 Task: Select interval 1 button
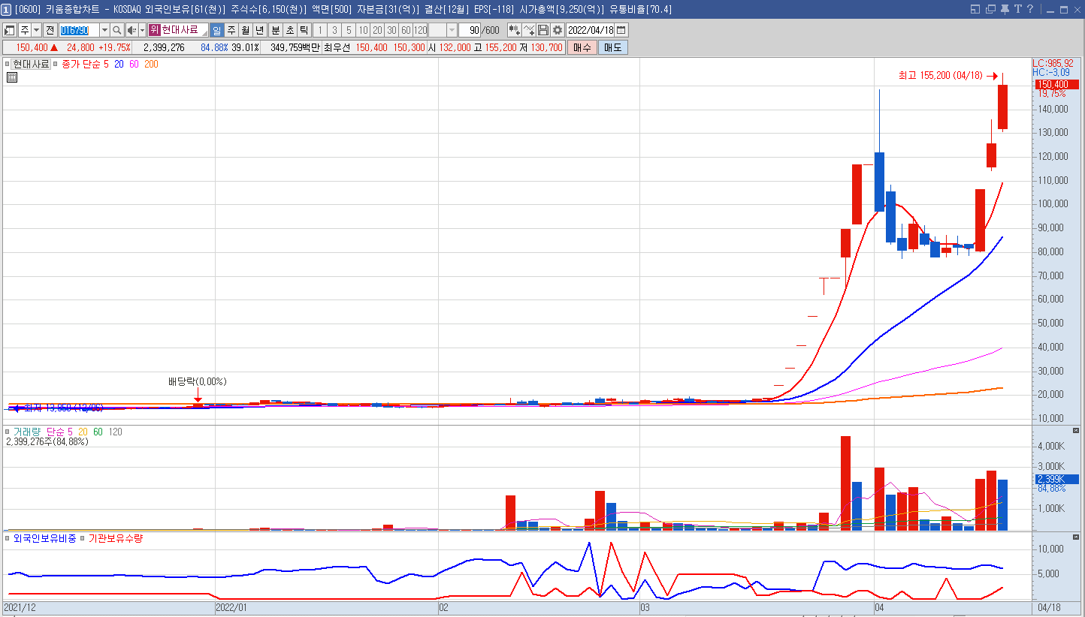coord(319,30)
